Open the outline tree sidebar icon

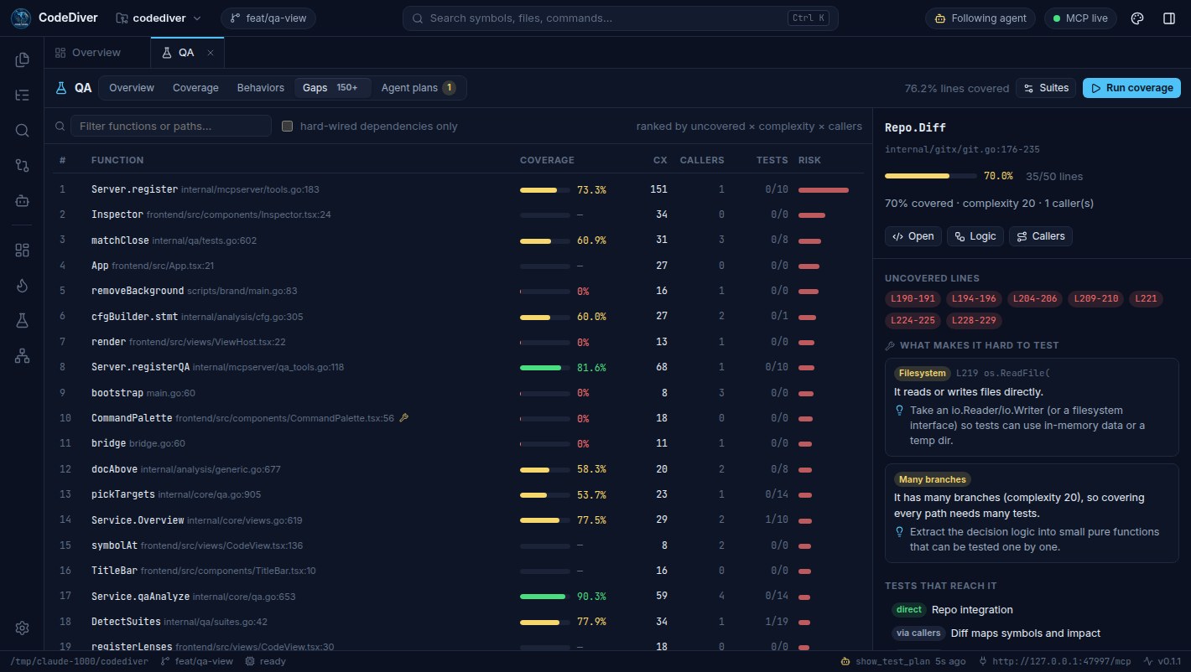click(x=23, y=95)
